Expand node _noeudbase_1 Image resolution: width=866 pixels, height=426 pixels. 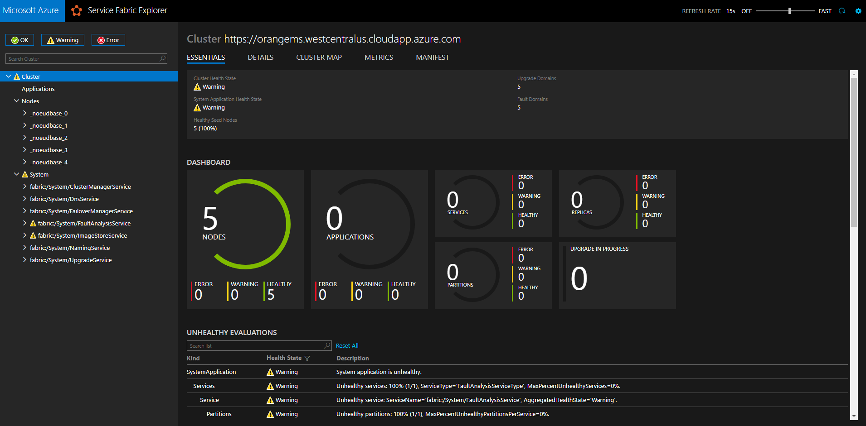[24, 125]
